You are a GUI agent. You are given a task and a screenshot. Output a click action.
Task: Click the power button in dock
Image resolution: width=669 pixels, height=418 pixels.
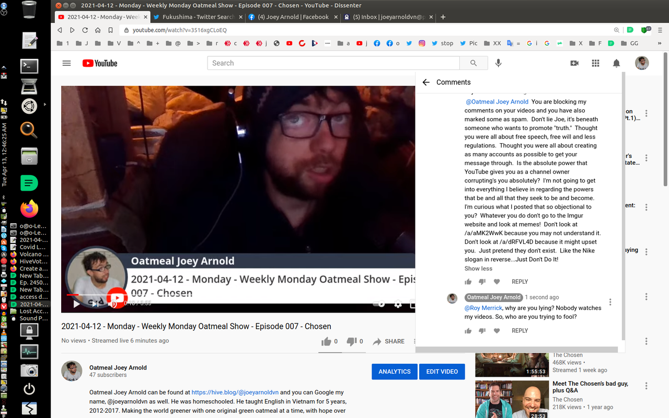tap(29, 388)
